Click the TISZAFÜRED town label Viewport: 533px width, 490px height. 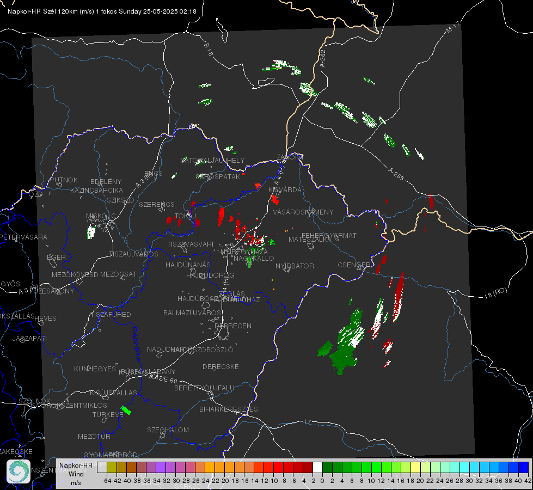111,314
